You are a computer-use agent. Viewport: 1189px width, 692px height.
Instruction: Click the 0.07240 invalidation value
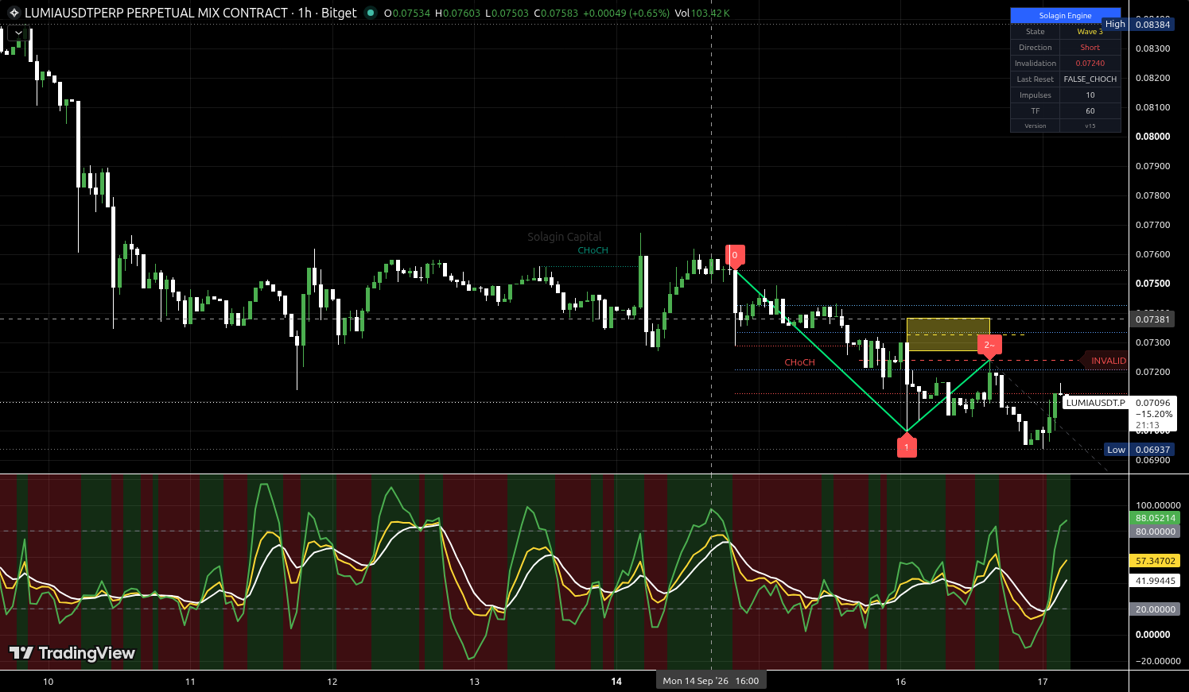pyautogui.click(x=1090, y=64)
